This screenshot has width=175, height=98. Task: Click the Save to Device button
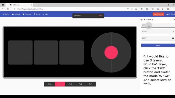coord(158,14)
